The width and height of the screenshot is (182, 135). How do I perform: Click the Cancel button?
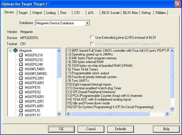(x=91, y=129)
